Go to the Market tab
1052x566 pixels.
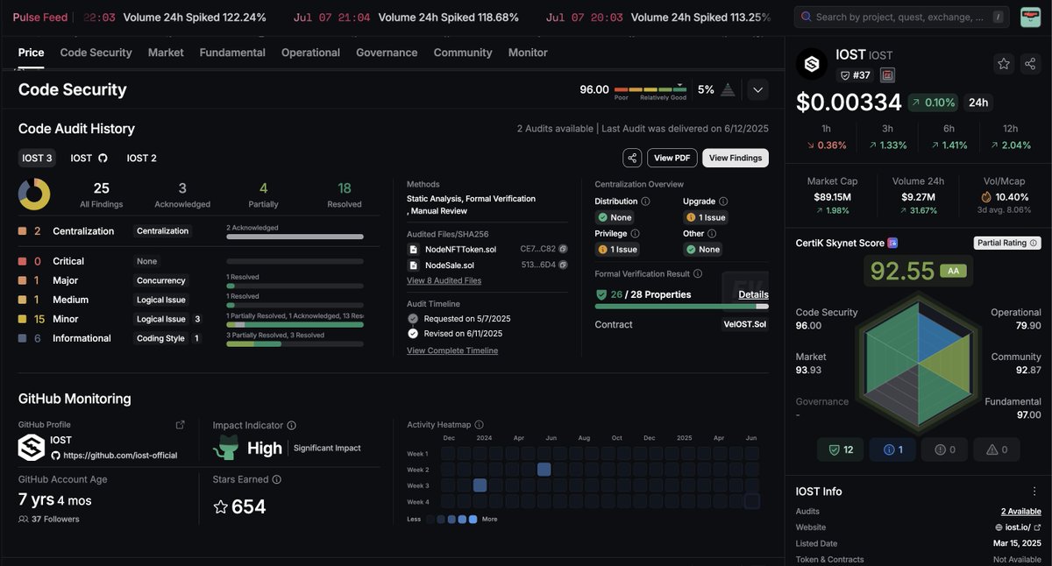(166, 53)
